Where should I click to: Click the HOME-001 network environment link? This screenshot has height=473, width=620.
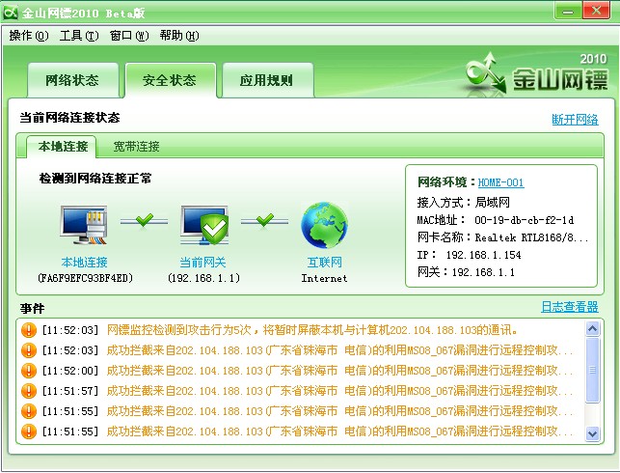[x=500, y=182]
